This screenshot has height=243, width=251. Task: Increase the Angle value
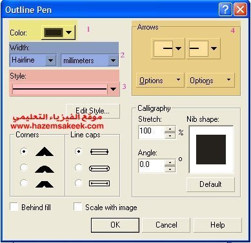(170, 162)
